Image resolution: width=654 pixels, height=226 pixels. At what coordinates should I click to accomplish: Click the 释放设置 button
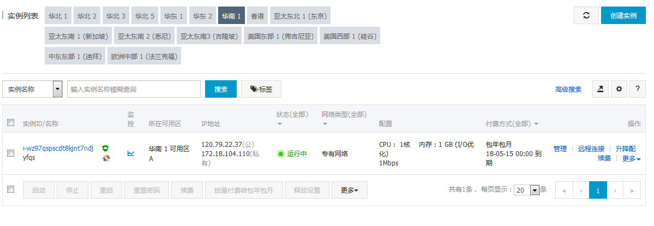tap(307, 190)
